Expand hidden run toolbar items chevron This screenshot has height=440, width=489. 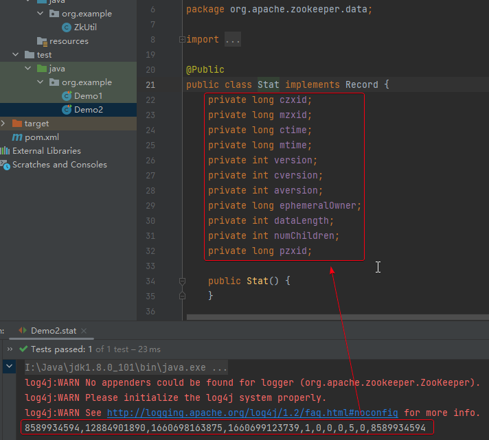[x=10, y=349]
